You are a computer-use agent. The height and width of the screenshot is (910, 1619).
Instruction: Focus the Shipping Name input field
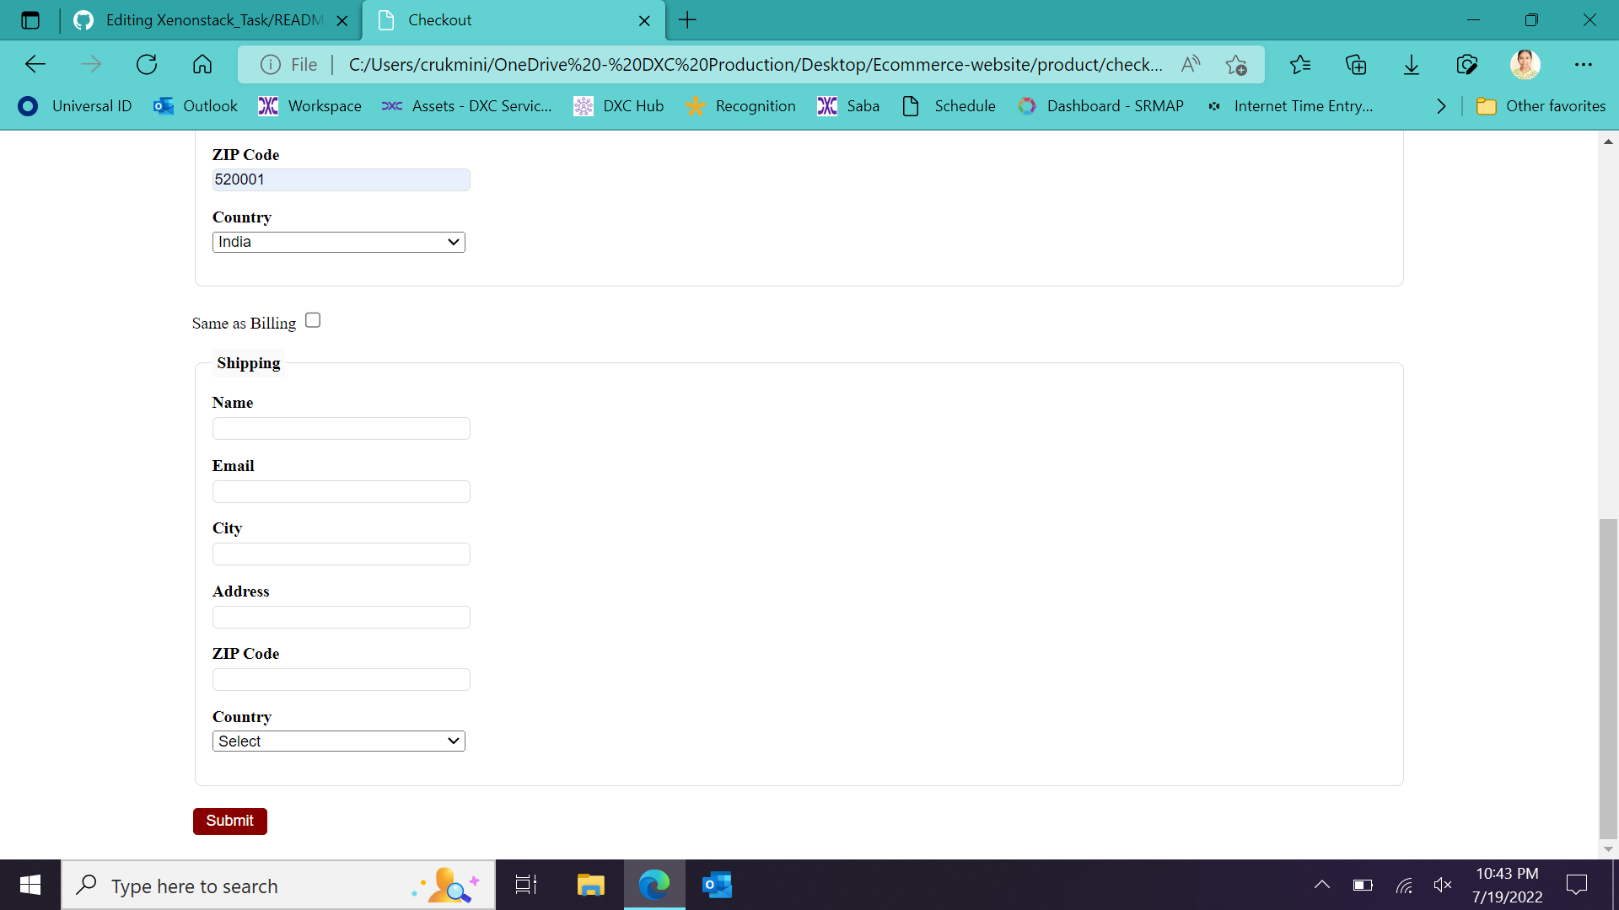point(341,429)
